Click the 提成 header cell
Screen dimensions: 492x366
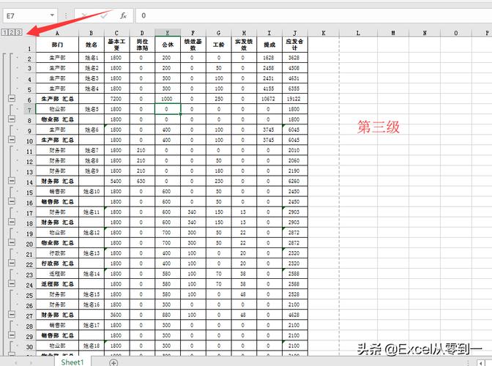pos(269,45)
